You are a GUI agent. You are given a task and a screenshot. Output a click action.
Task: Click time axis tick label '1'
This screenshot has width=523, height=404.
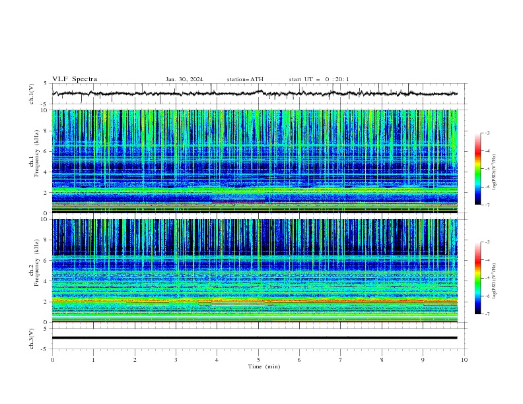pyautogui.click(x=93, y=360)
